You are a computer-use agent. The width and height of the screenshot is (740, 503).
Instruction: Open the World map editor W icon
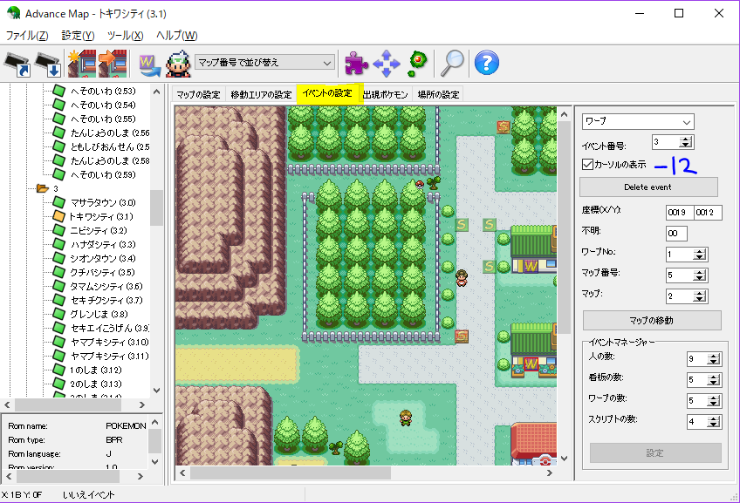click(149, 65)
